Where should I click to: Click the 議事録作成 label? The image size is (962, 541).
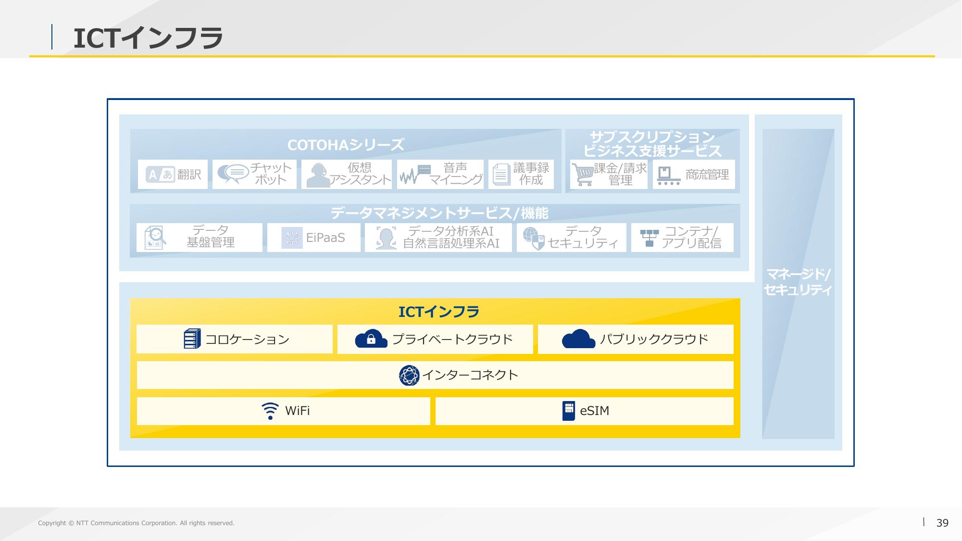[531, 174]
